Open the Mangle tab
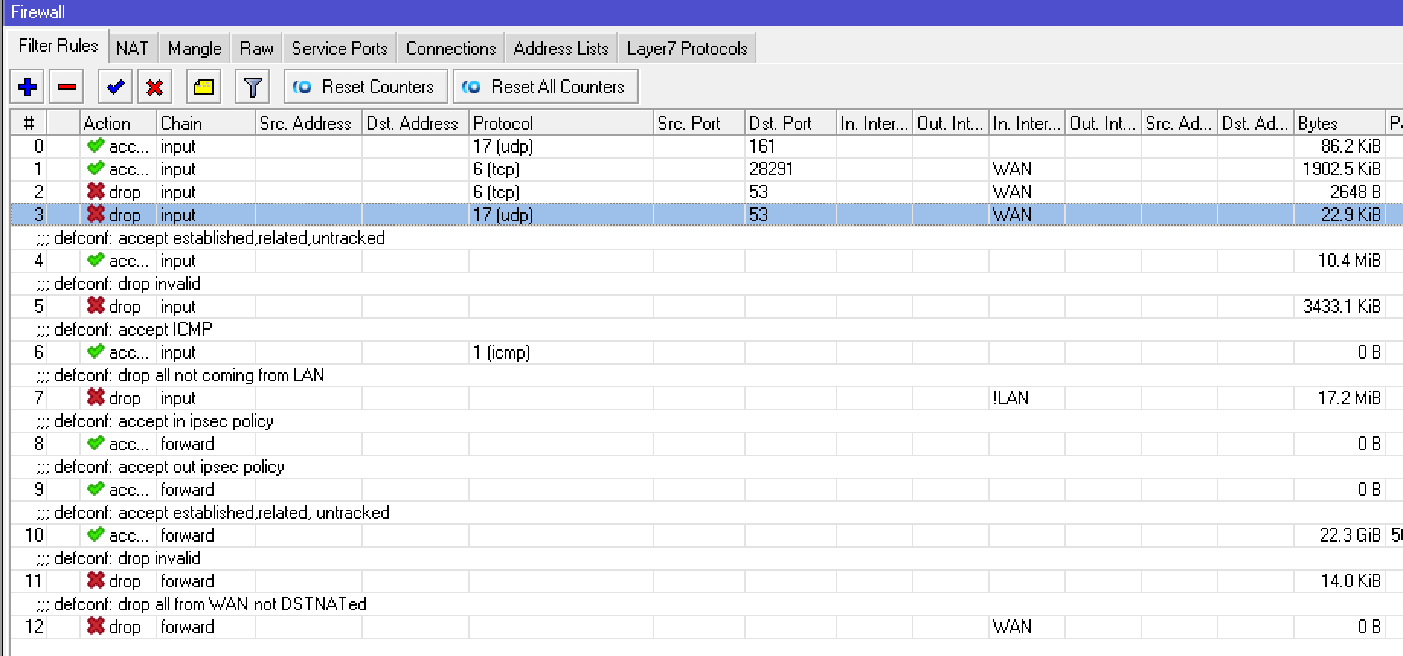Image resolution: width=1403 pixels, height=656 pixels. pyautogui.click(x=194, y=49)
